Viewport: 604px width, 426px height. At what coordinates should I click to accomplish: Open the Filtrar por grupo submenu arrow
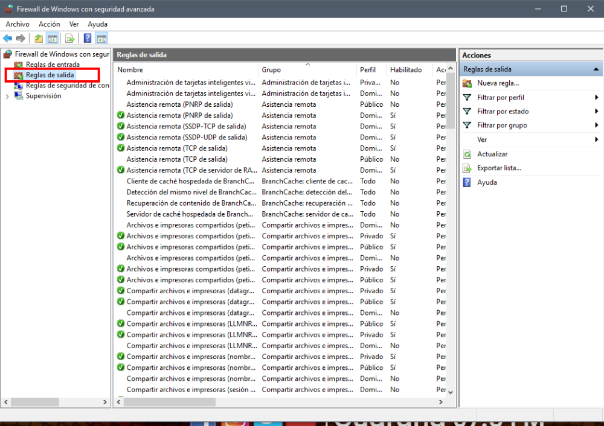coord(596,126)
